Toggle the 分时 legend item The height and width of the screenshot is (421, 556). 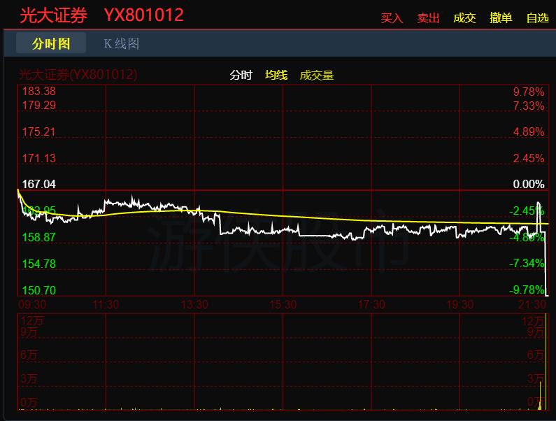[x=241, y=76]
